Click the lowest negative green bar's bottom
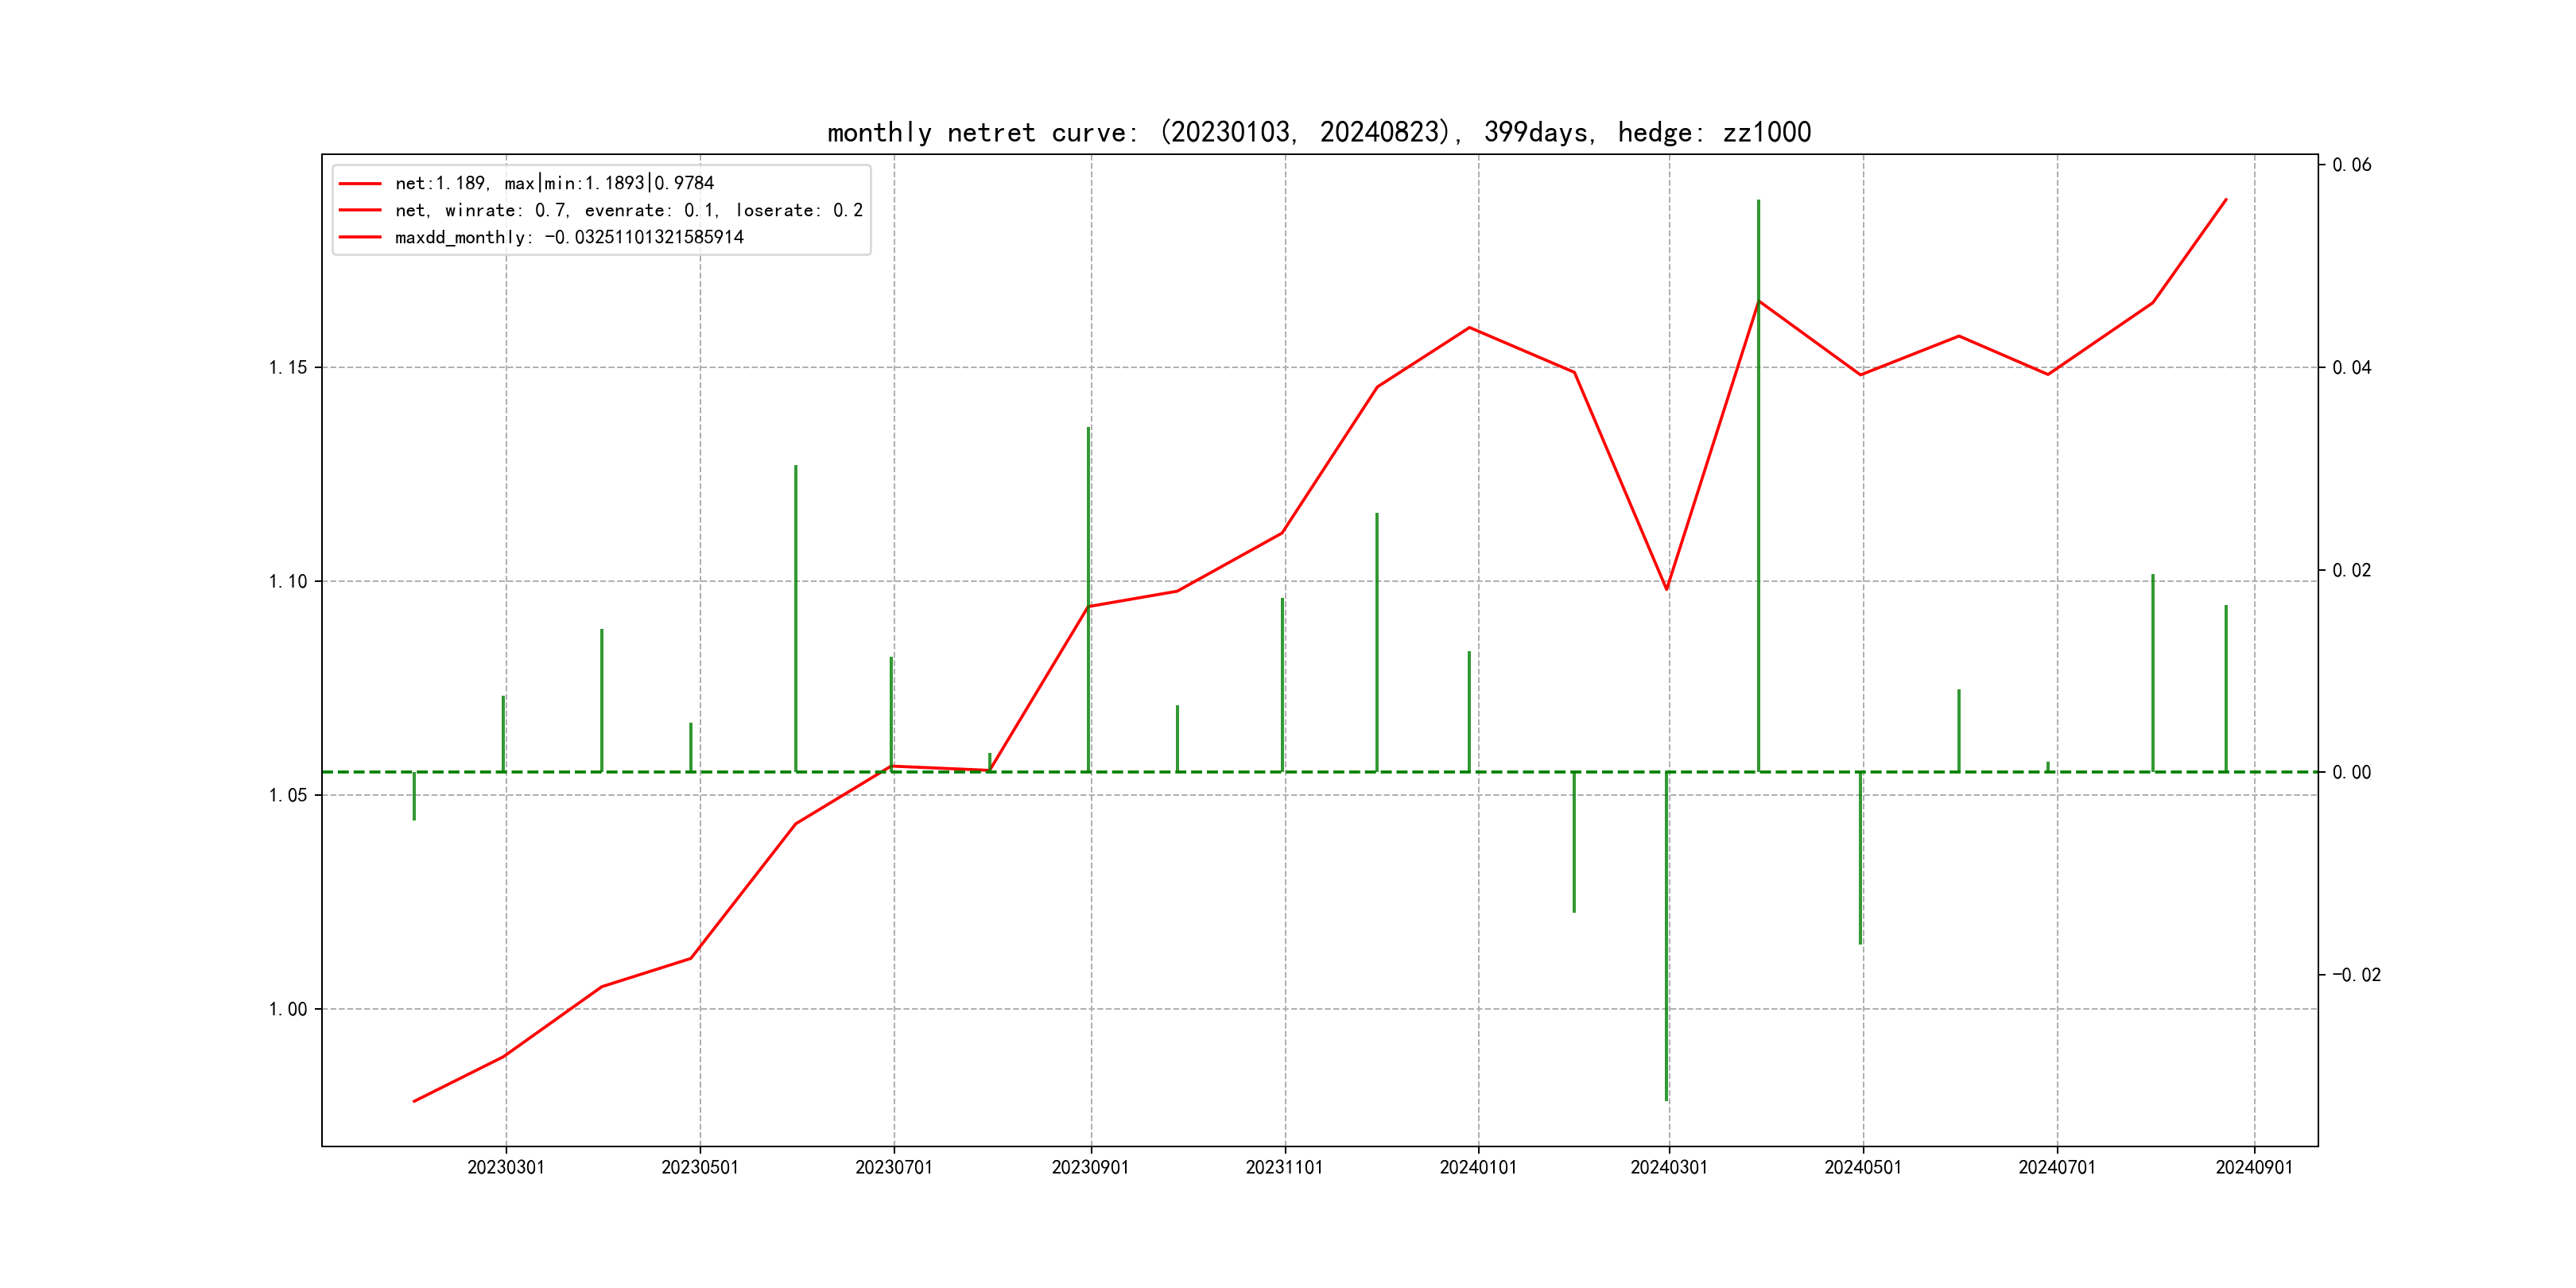This screenshot has height=1288, width=2576. 1666,1098
